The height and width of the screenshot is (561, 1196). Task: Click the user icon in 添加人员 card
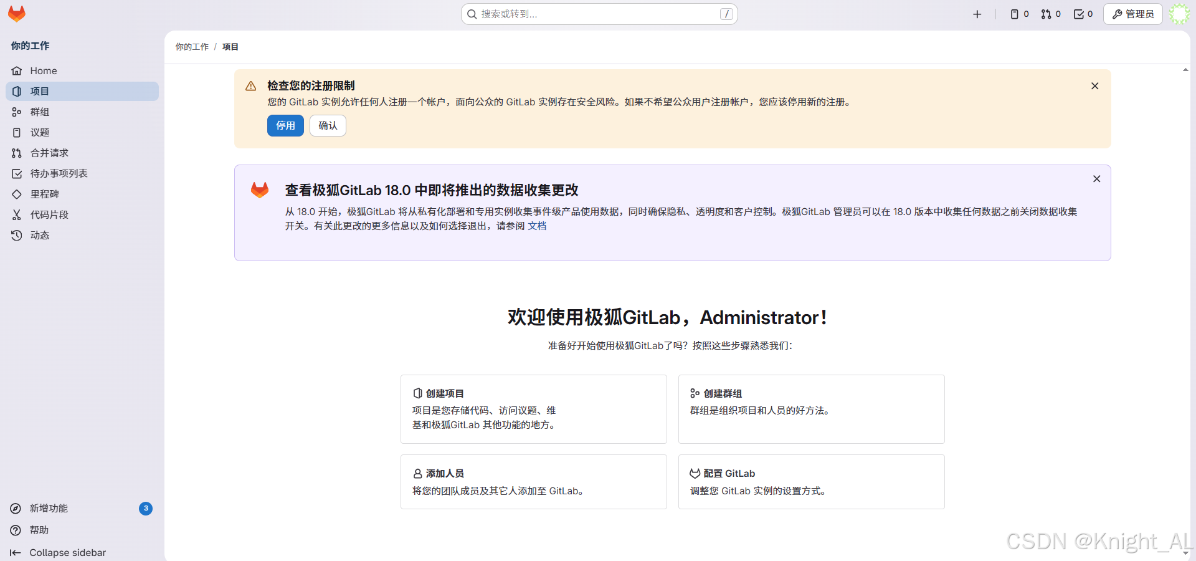click(x=418, y=474)
